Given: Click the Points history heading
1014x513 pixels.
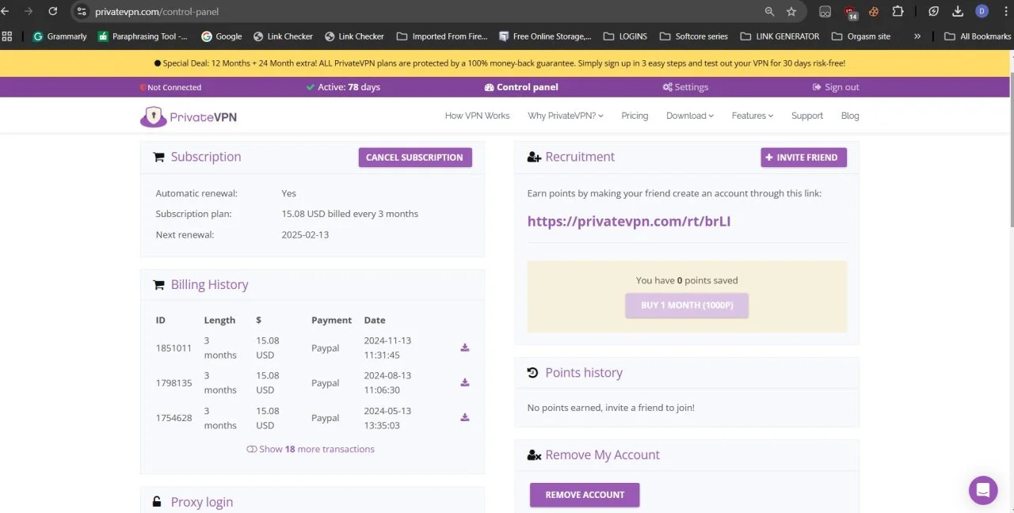Looking at the screenshot, I should tap(584, 373).
